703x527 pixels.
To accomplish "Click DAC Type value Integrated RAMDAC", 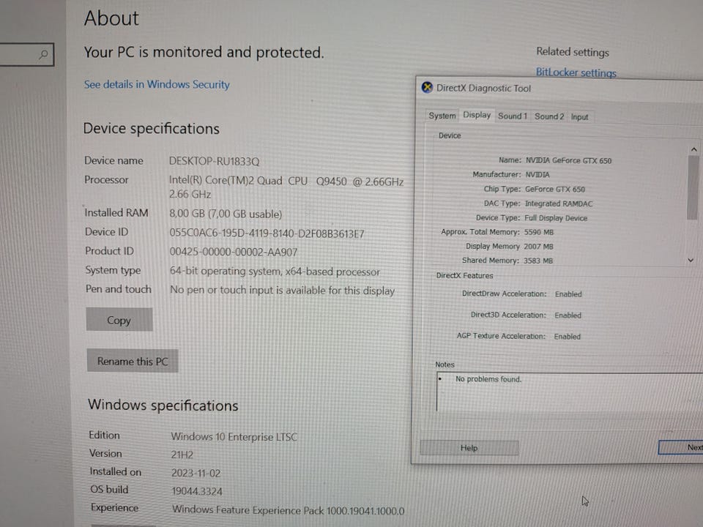I will pyautogui.click(x=559, y=203).
